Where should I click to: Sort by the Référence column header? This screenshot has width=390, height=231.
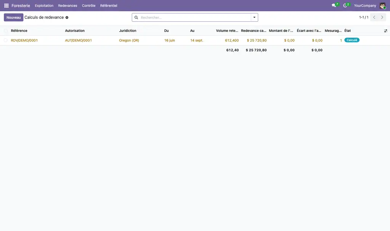click(19, 31)
